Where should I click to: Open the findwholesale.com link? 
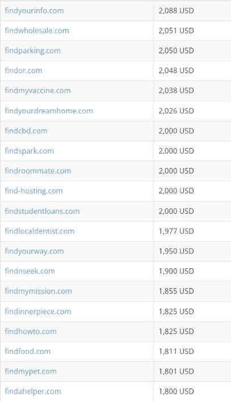point(37,31)
